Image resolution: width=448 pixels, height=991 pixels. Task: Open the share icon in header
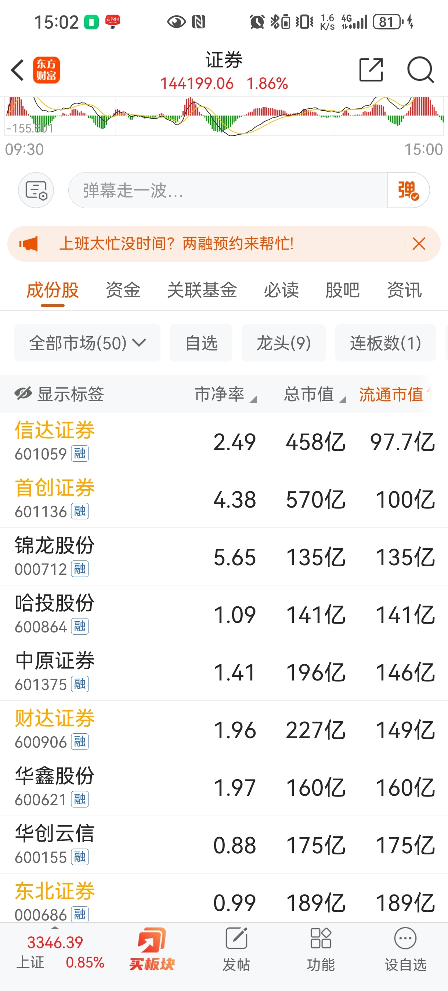click(371, 70)
